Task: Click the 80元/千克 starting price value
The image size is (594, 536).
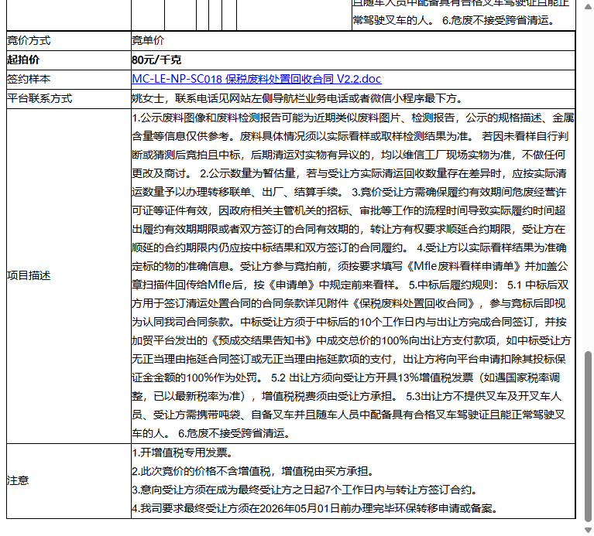Action: pyautogui.click(x=156, y=60)
